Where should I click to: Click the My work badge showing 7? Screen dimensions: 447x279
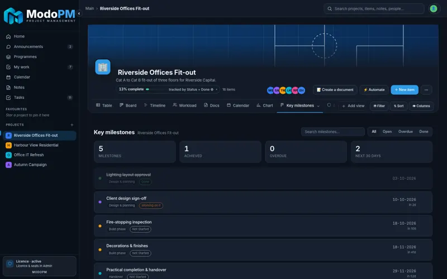70,67
